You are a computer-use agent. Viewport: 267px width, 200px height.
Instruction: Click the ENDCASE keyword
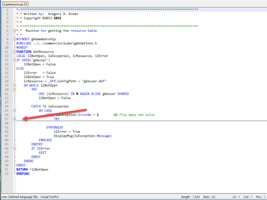45,140
